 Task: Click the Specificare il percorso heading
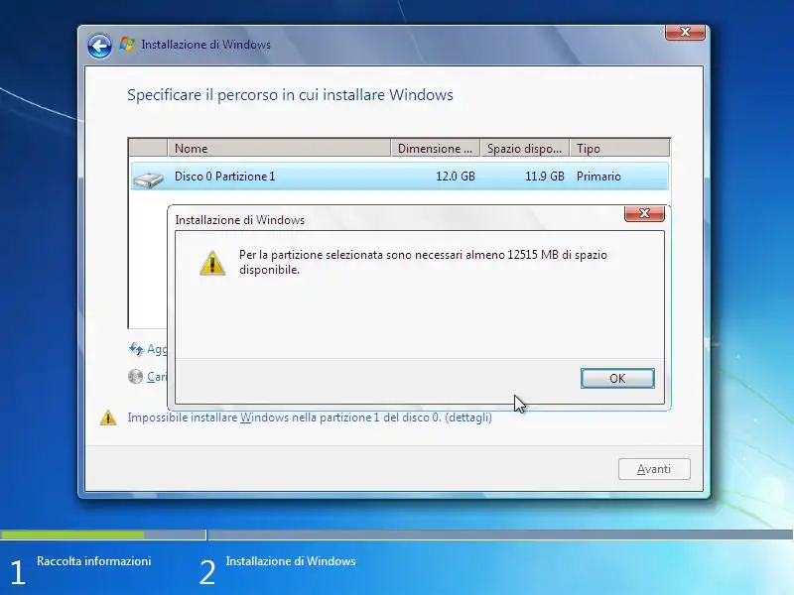coord(290,95)
